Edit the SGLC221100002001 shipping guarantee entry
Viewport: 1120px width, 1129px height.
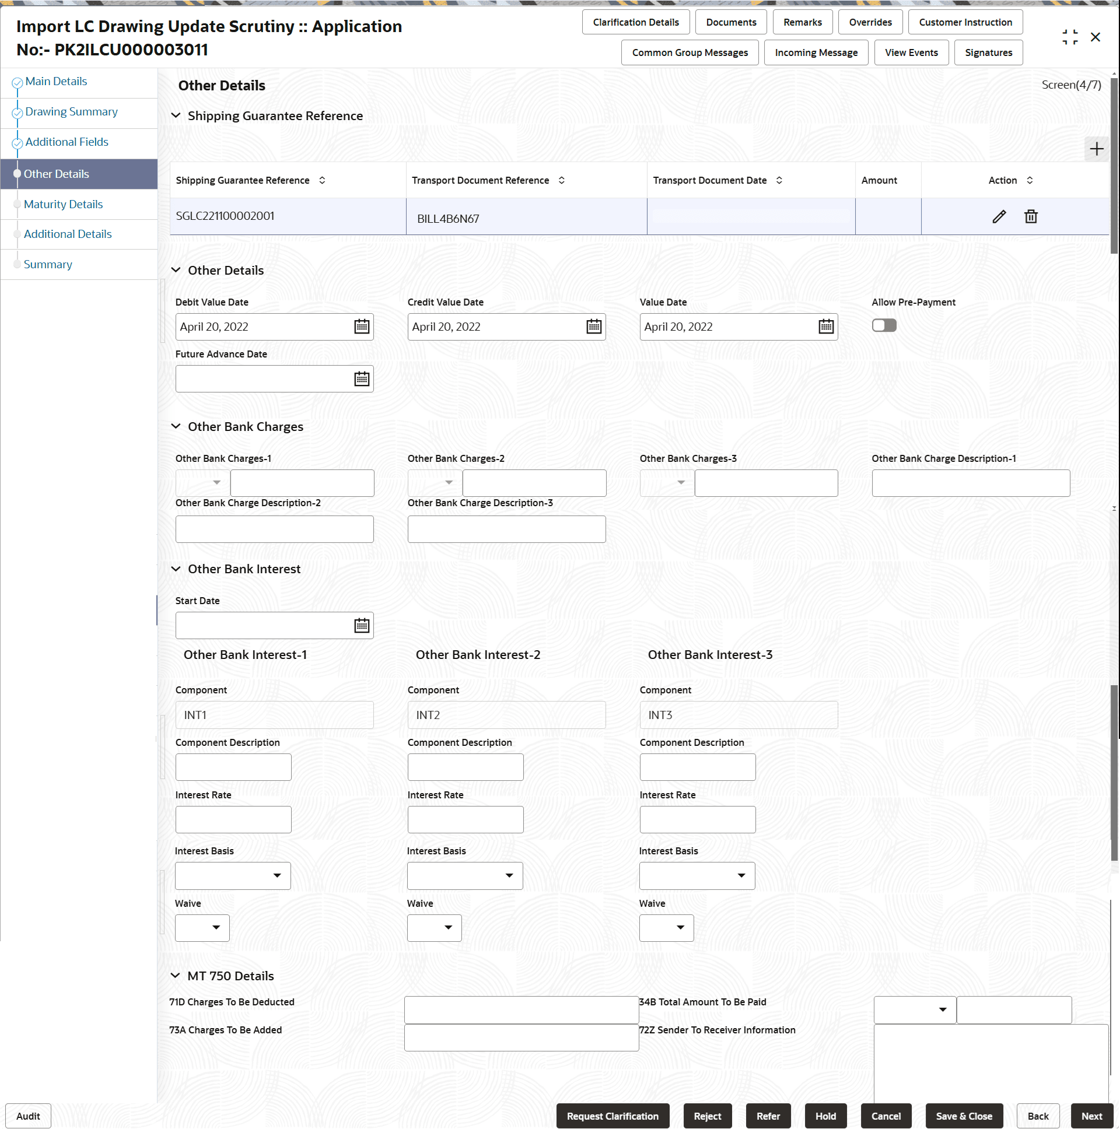tap(999, 216)
